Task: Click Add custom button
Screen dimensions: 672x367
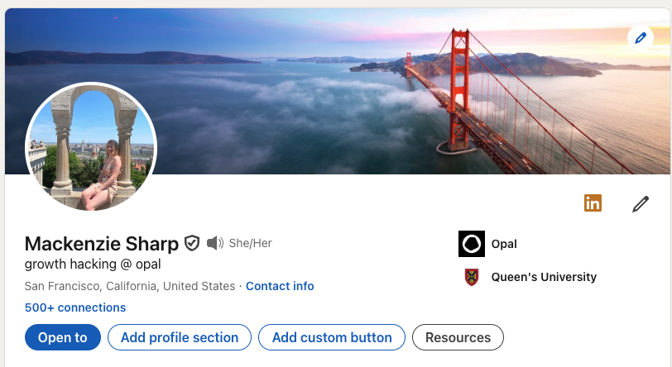Action: (332, 337)
